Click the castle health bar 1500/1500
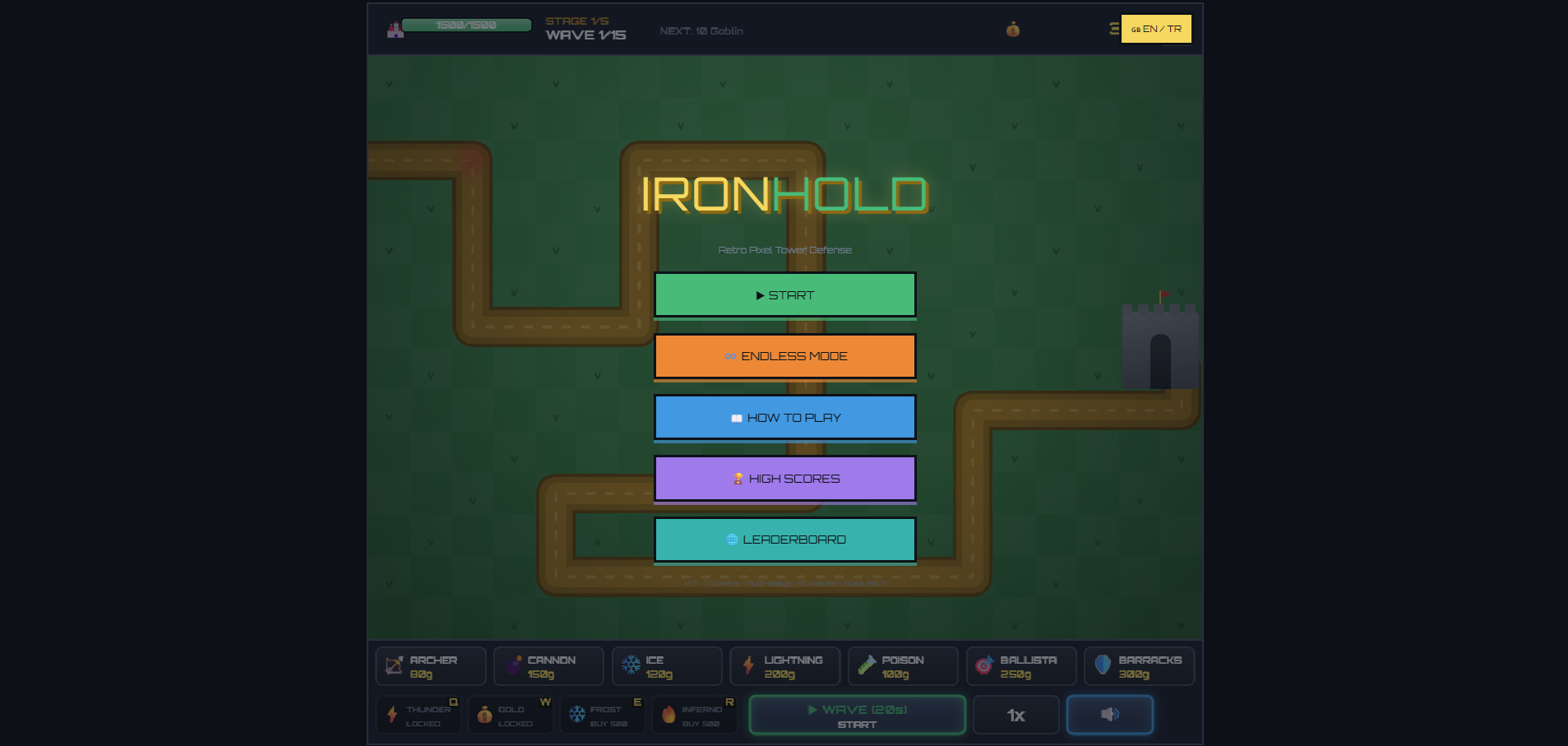The width and height of the screenshot is (1568, 746). click(466, 25)
